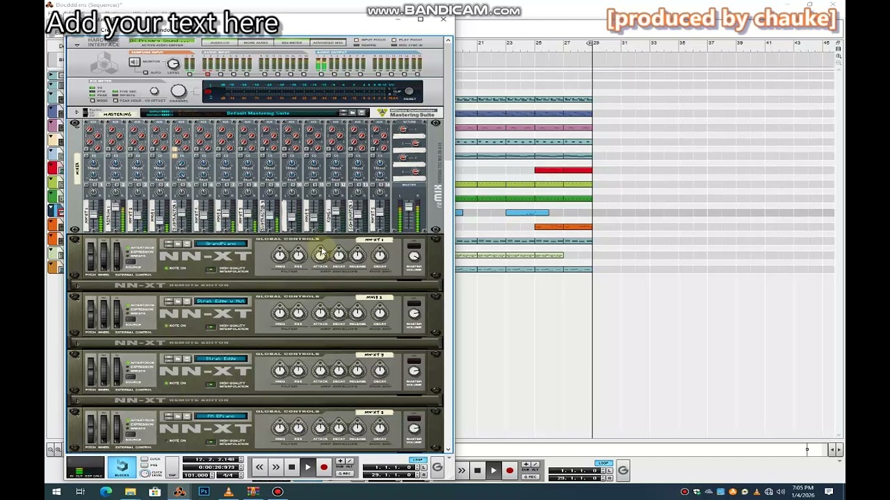The width and height of the screenshot is (890, 500).
Task: Click the Res knob on GrandPiano NN-XT
Action: tap(298, 256)
